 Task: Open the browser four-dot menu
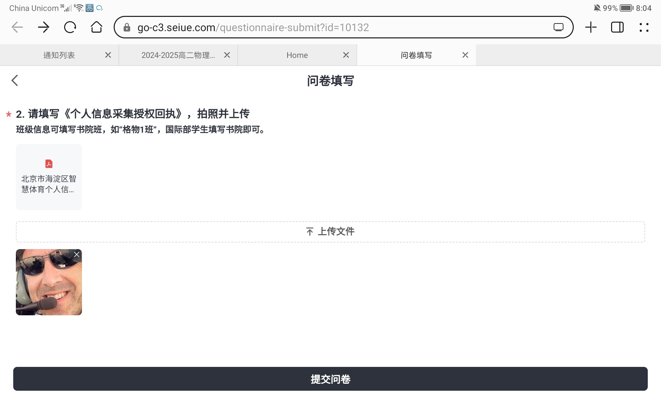(644, 27)
